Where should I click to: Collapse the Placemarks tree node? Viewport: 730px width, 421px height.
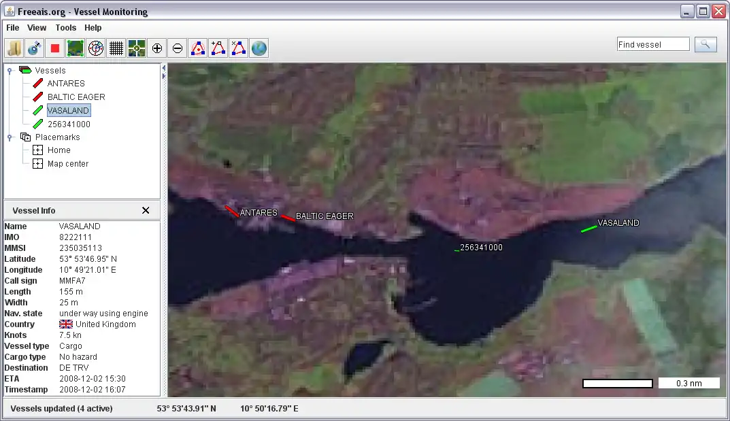click(10, 137)
